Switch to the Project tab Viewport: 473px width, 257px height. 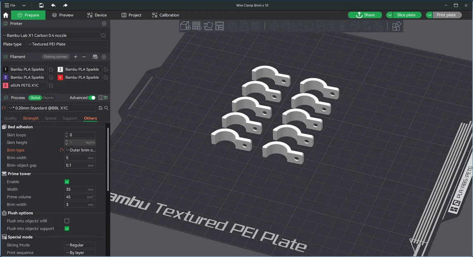click(x=131, y=15)
